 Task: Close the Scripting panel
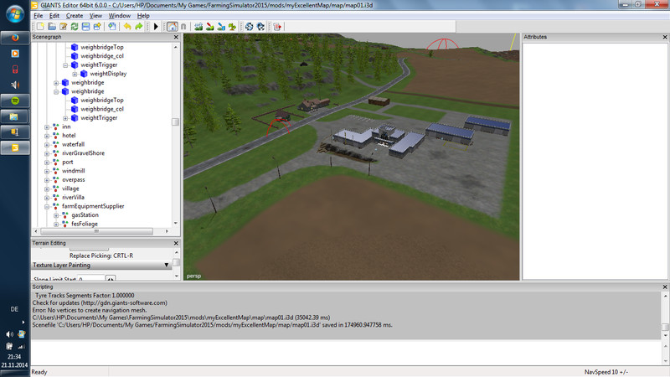[665, 287]
